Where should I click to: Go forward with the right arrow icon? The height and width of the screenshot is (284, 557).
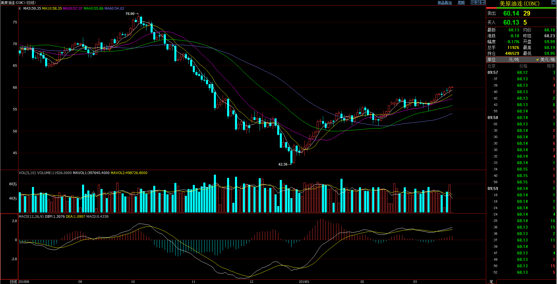click(478, 2)
